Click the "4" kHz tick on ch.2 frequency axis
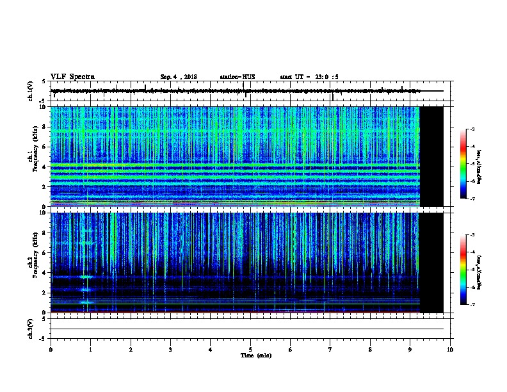The height and width of the screenshot is (392, 507). [45, 273]
